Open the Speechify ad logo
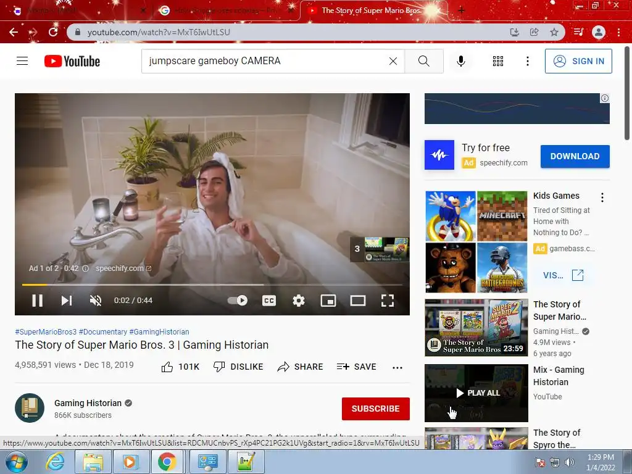This screenshot has height=474, width=632. click(x=439, y=155)
